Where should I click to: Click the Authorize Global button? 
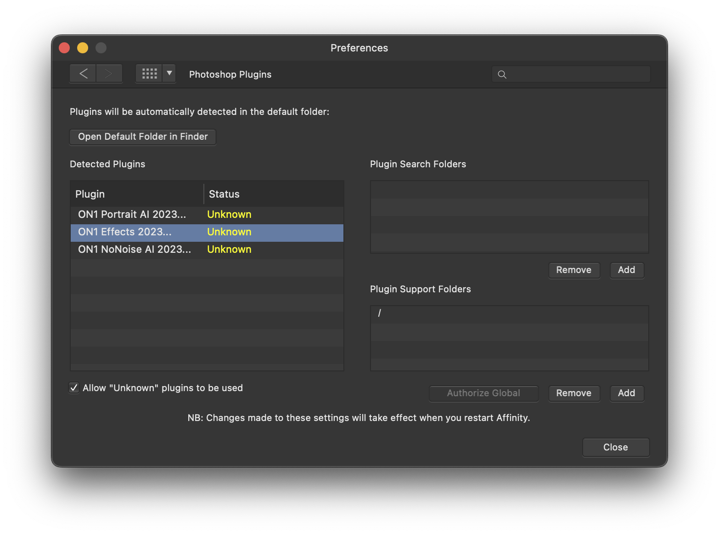[x=483, y=393]
